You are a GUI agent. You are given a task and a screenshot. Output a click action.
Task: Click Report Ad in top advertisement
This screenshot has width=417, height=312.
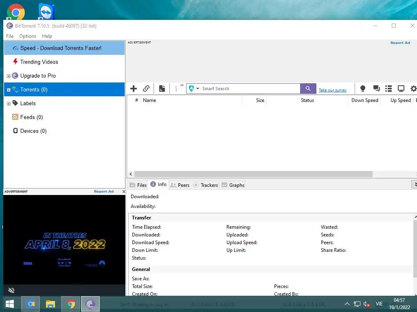tap(400, 43)
